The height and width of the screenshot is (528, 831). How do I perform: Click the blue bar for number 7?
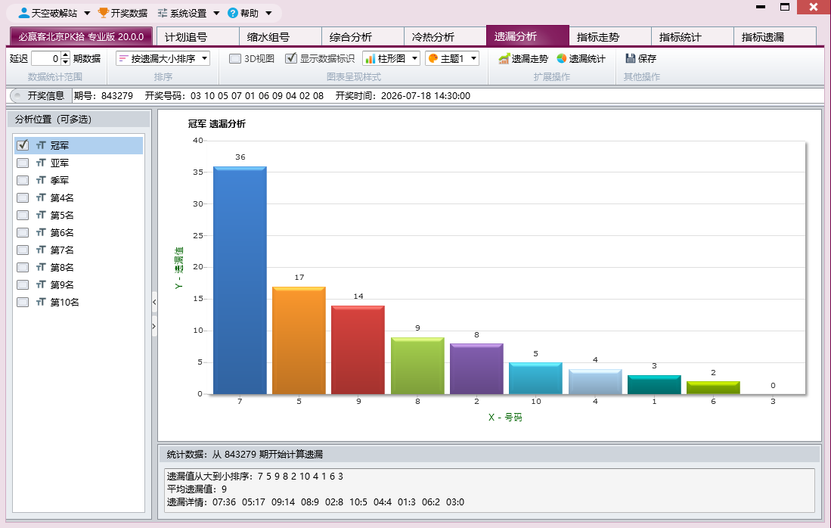click(240, 281)
